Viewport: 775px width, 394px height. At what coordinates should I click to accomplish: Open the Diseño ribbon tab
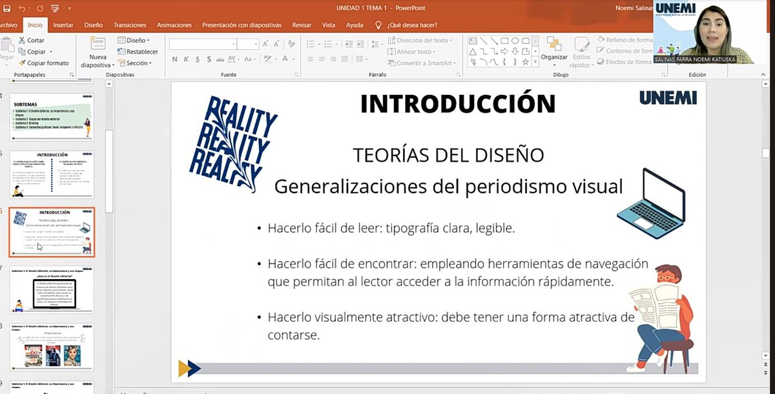(94, 25)
